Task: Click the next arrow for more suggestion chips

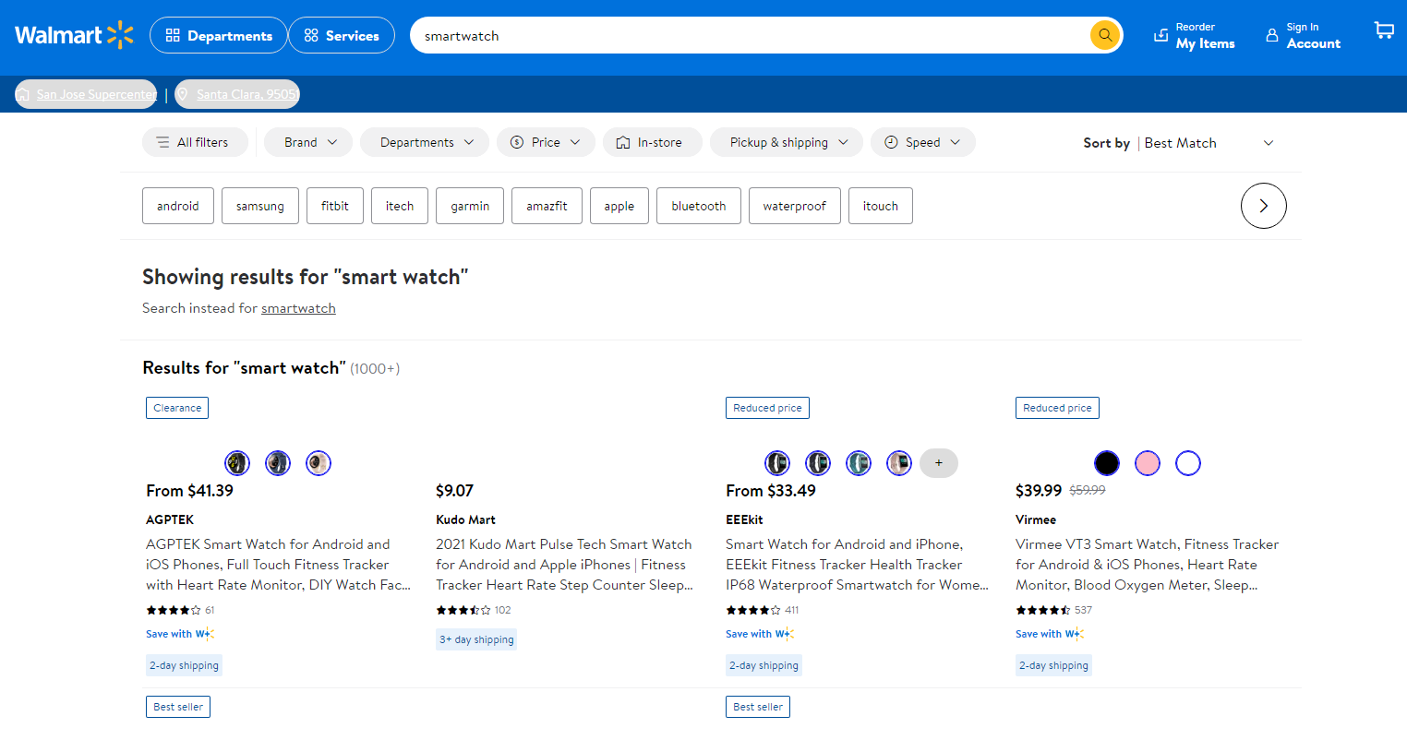Action: pos(1264,206)
